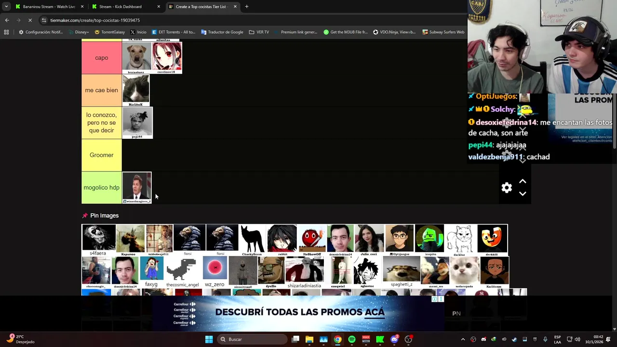Open the tier list settings gear
The width and height of the screenshot is (617, 347).
tap(507, 188)
